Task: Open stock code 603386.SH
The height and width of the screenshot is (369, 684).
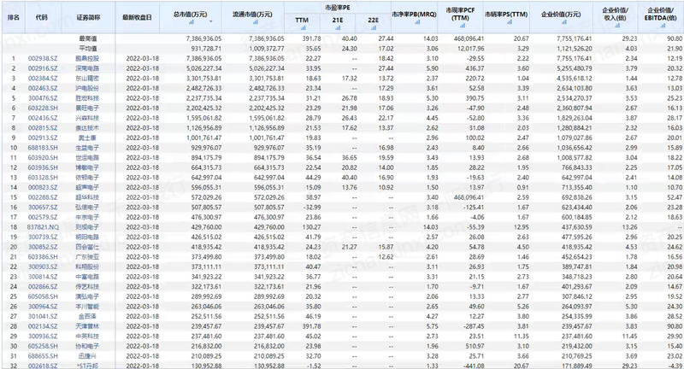Action: (43, 257)
